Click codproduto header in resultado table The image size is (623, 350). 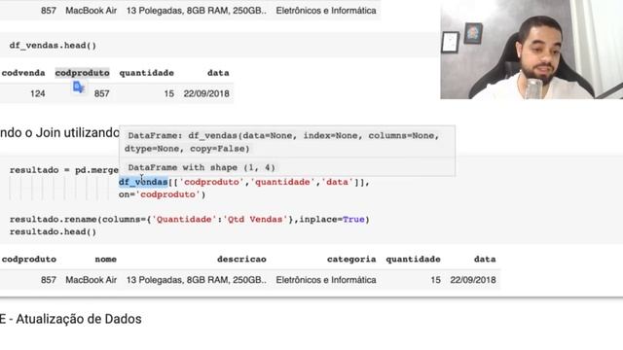coord(29,260)
